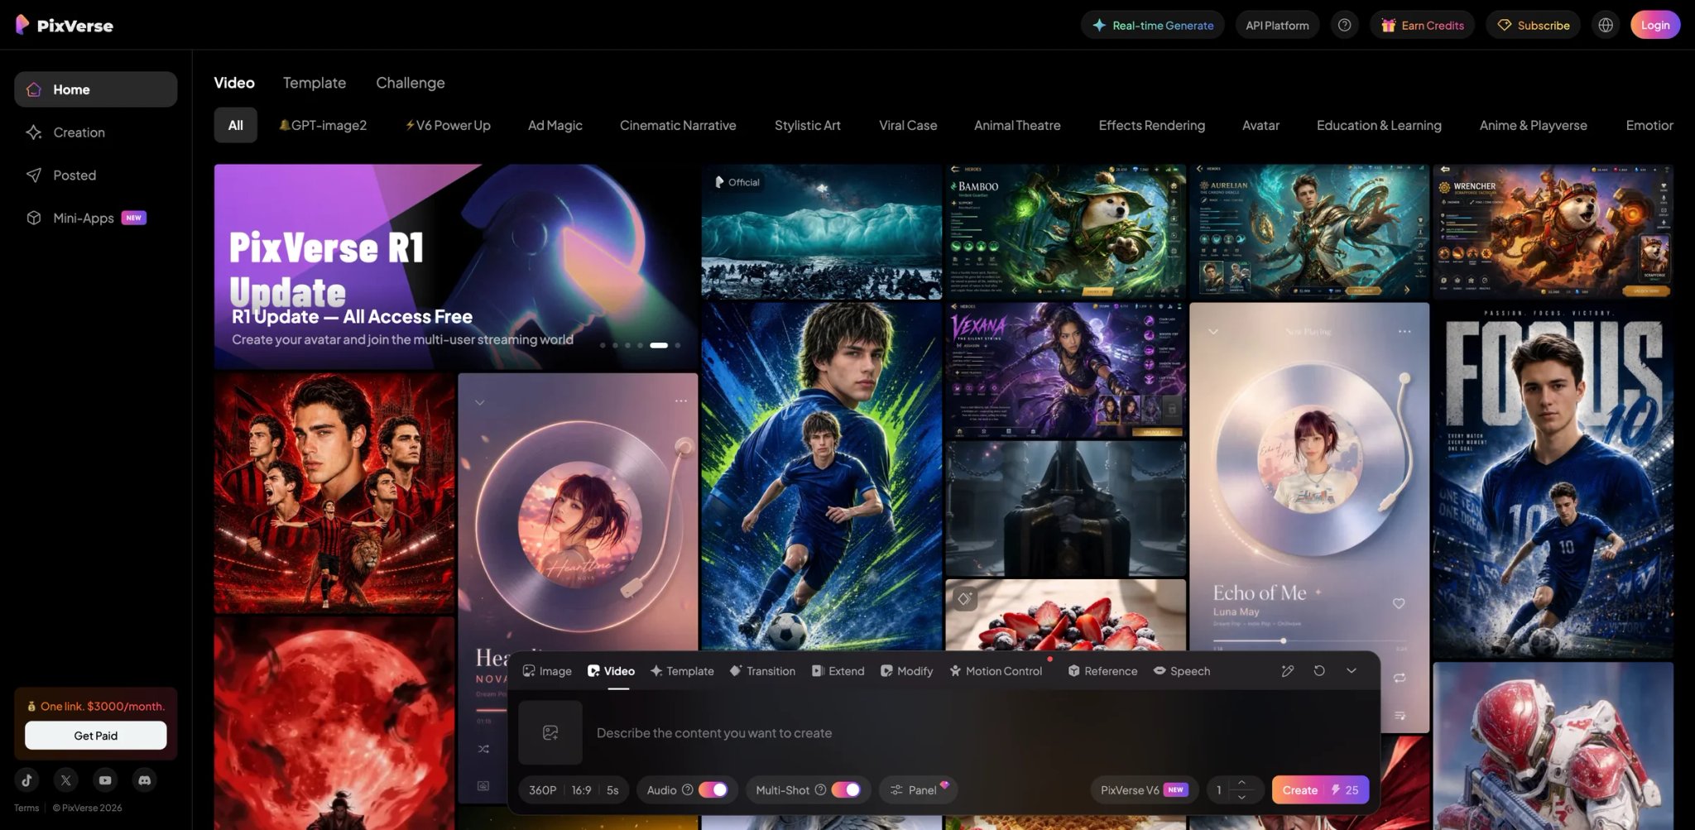Image resolution: width=1695 pixels, height=830 pixels.
Task: Click the edit icon on strawberry cake thumbnail
Action: [x=965, y=598]
